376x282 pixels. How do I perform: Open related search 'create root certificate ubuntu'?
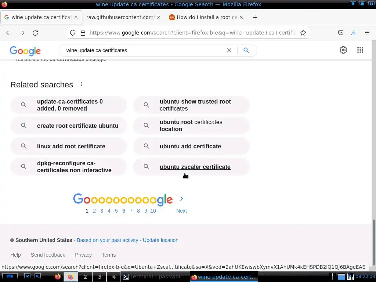[x=69, y=126]
